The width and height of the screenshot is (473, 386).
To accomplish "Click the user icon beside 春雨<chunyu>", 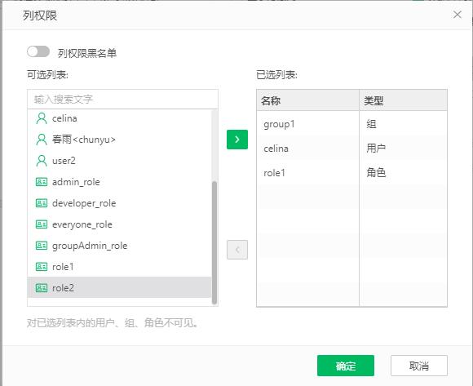I will 42,140.
